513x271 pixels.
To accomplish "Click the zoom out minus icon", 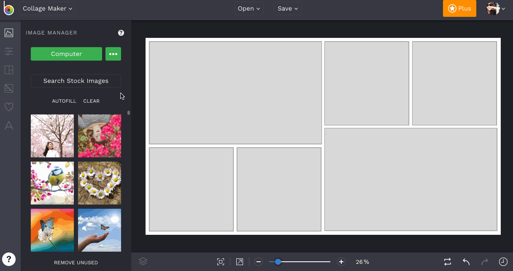I will click(259, 262).
